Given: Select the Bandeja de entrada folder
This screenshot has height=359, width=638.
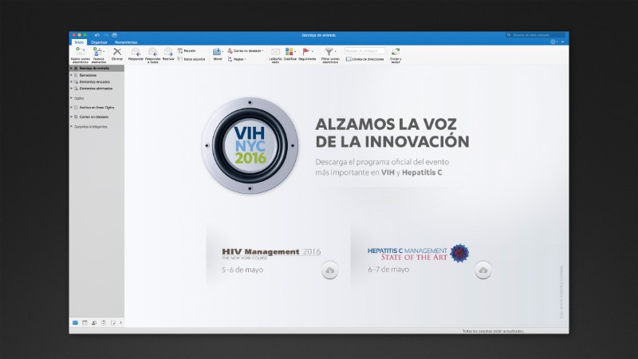Looking at the screenshot, I should point(96,69).
